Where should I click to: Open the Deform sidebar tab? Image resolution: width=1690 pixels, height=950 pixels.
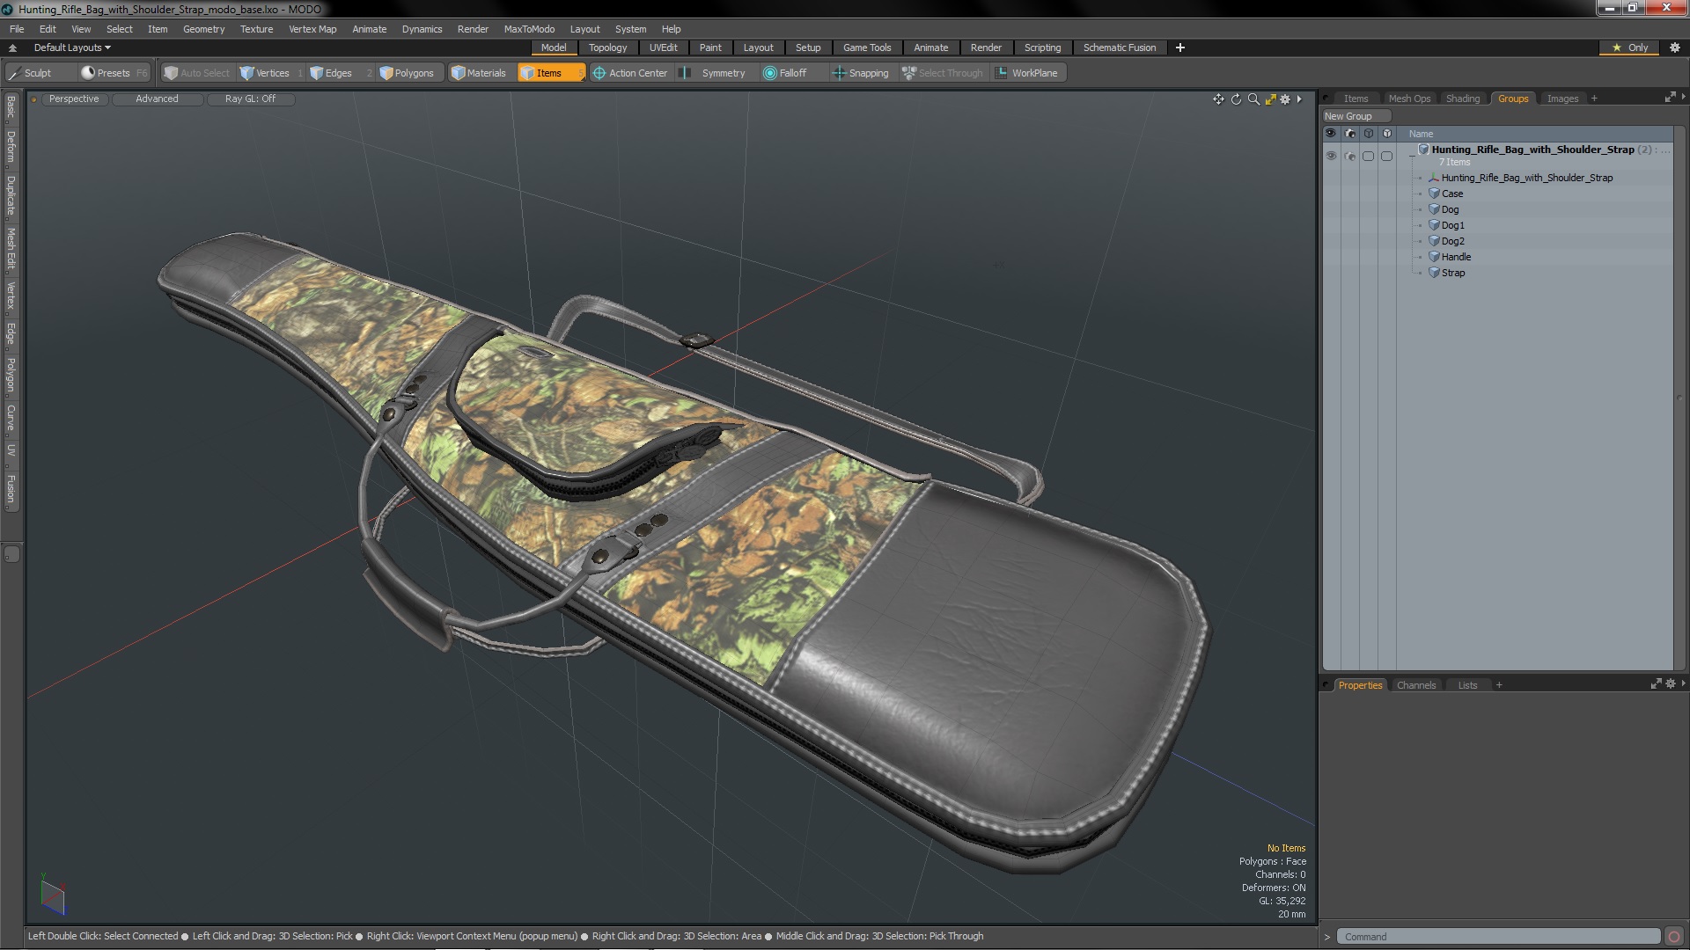[x=11, y=148]
